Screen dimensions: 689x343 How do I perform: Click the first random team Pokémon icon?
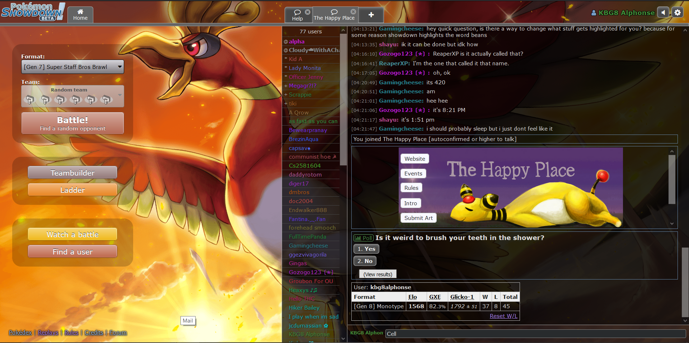click(x=30, y=99)
